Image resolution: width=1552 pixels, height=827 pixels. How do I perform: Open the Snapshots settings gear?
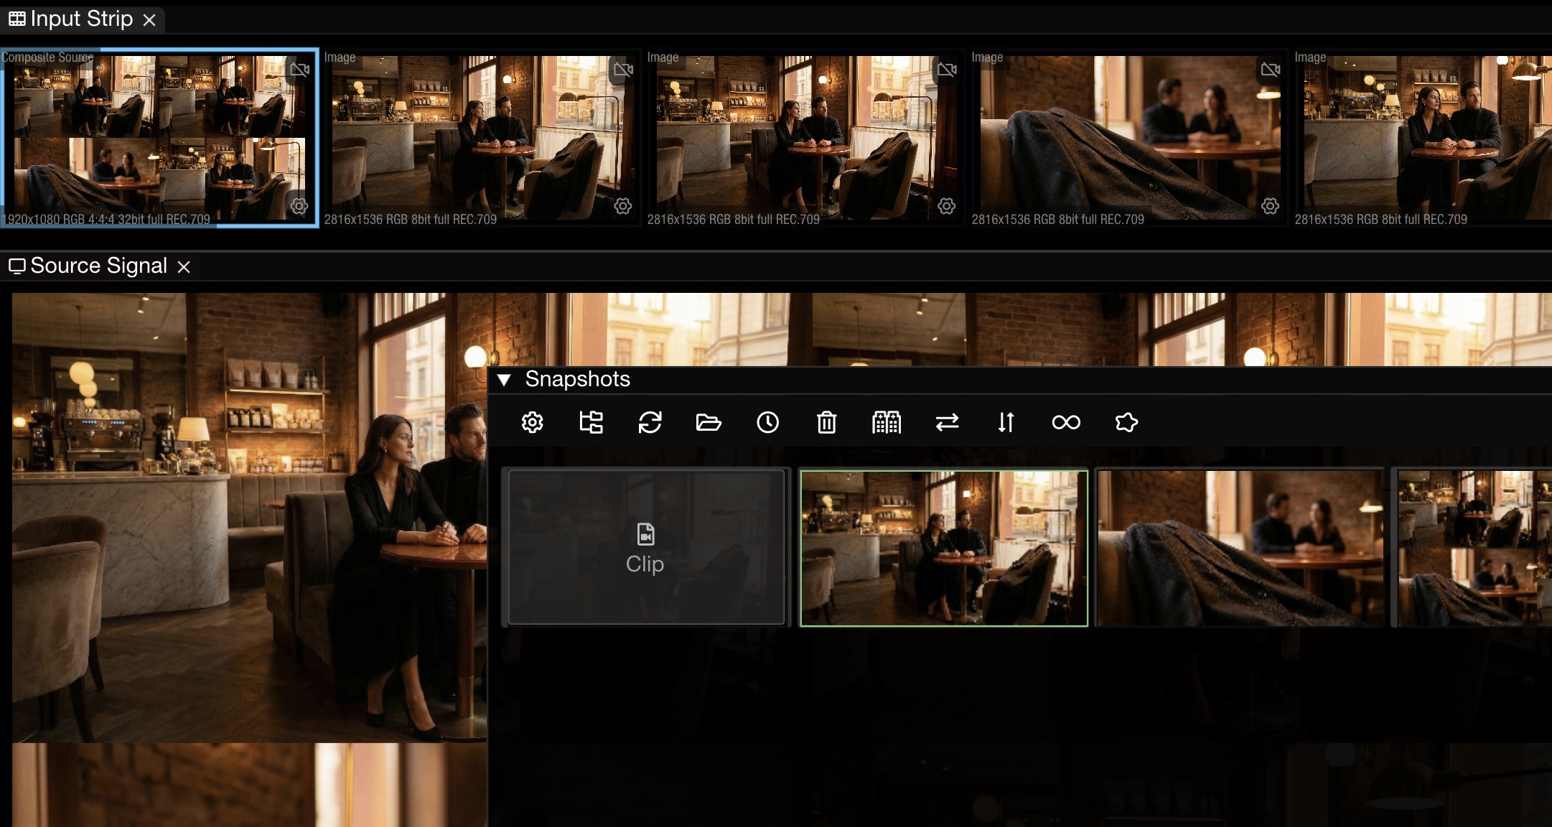pyautogui.click(x=531, y=422)
